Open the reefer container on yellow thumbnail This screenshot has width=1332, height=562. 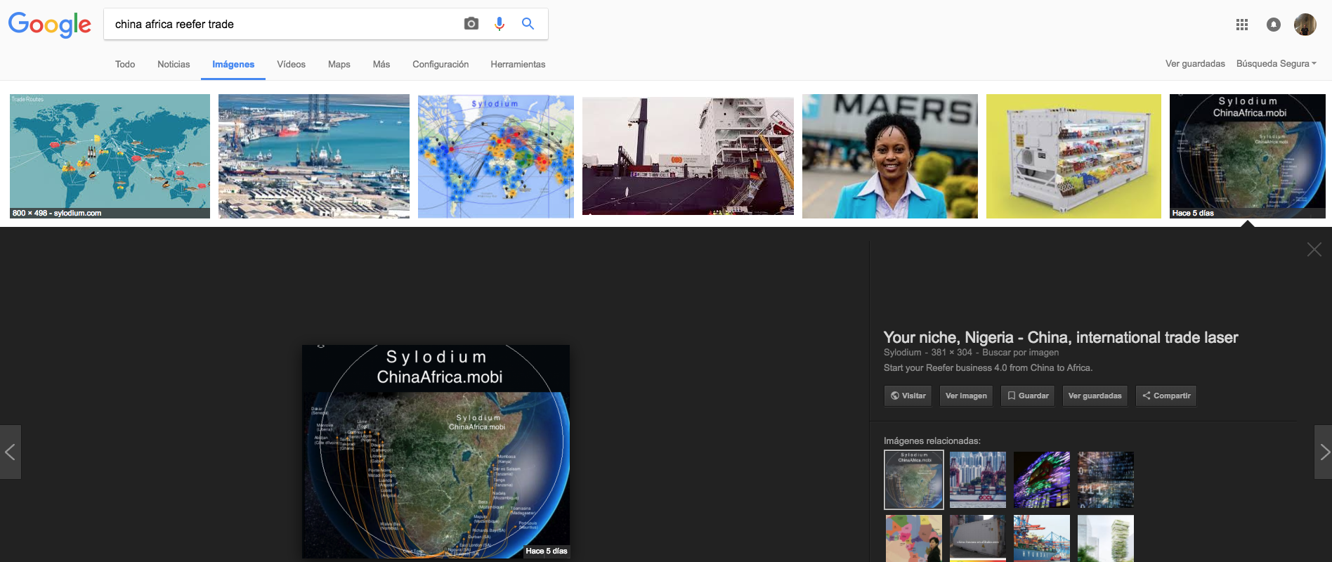point(1073,156)
